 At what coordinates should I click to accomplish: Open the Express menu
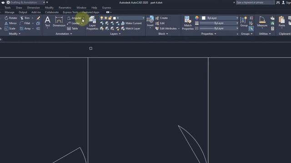coord(106,8)
